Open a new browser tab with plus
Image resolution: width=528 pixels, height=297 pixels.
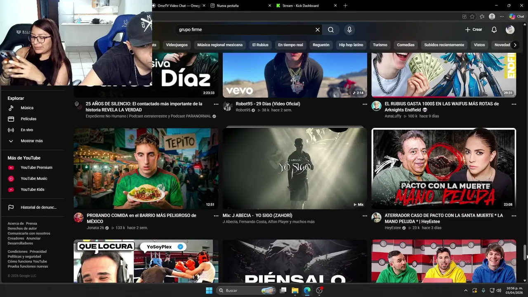(x=345, y=6)
